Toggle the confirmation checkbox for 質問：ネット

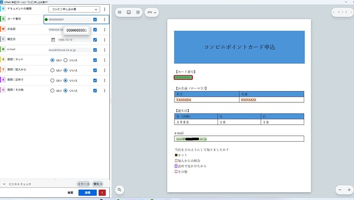pos(95,60)
